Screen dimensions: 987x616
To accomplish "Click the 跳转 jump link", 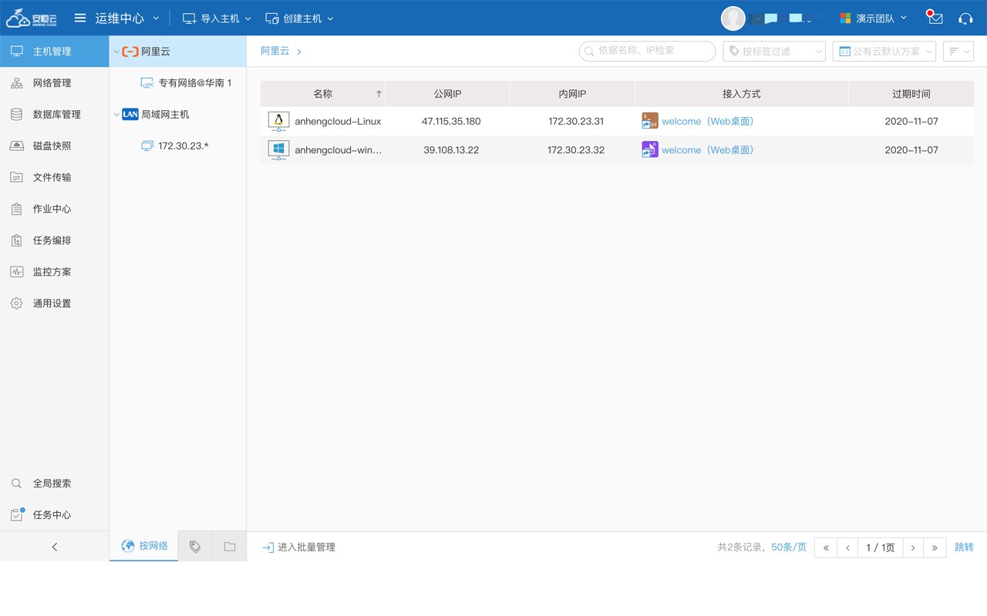I will coord(964,547).
